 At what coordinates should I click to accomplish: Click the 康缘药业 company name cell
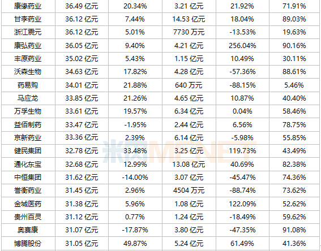click(x=28, y=6)
